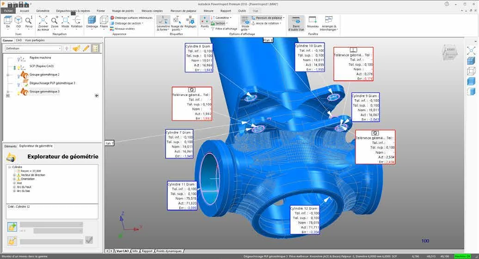Open Ancre de rotation dropdown
The image size is (479, 259).
pos(266,23)
